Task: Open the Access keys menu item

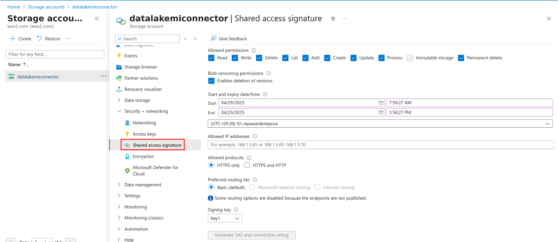Action: tap(144, 134)
